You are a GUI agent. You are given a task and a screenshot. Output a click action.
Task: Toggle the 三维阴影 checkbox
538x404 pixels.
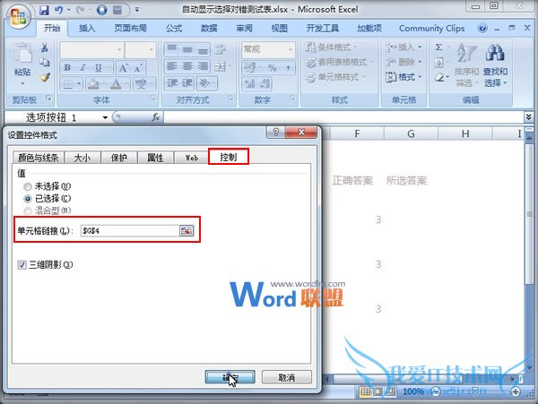coord(22,265)
